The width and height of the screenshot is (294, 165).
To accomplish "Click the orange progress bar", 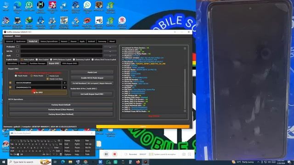I will coord(143,126).
